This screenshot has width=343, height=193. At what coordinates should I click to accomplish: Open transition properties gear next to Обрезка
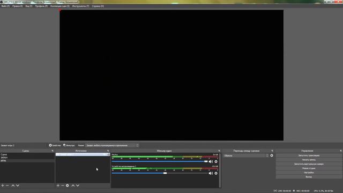(272, 155)
